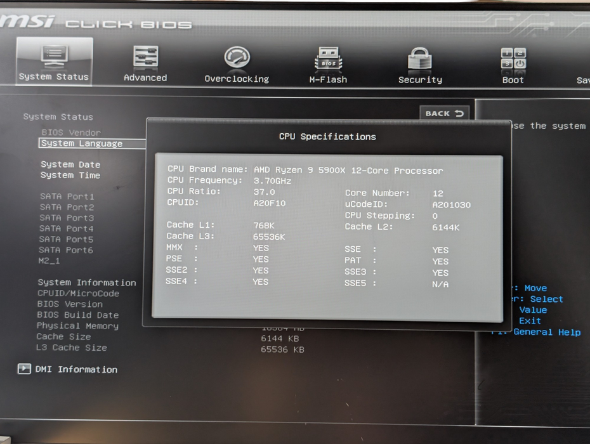Click the 65536 KB L3 cache value
The width and height of the screenshot is (590, 444).
point(282,349)
